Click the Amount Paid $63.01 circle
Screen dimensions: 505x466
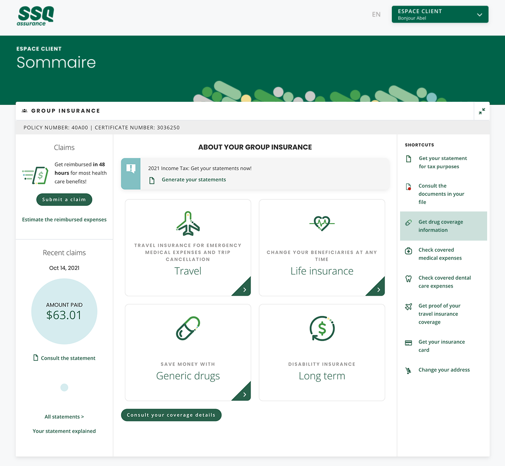point(64,312)
